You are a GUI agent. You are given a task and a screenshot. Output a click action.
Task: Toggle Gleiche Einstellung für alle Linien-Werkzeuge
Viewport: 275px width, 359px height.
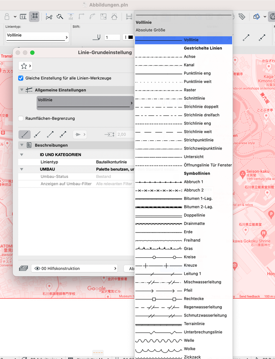[x=21, y=78]
